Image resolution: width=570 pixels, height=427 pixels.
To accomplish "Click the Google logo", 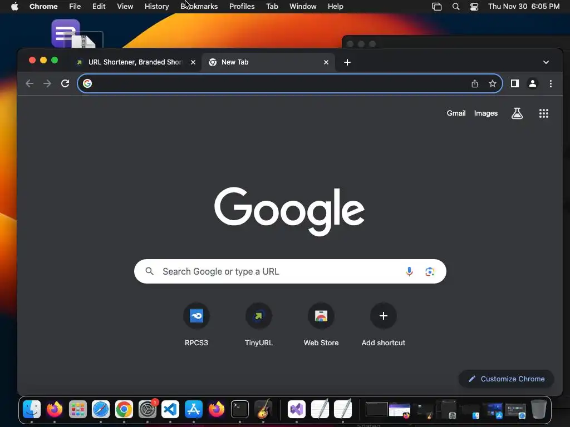I will (289, 211).
